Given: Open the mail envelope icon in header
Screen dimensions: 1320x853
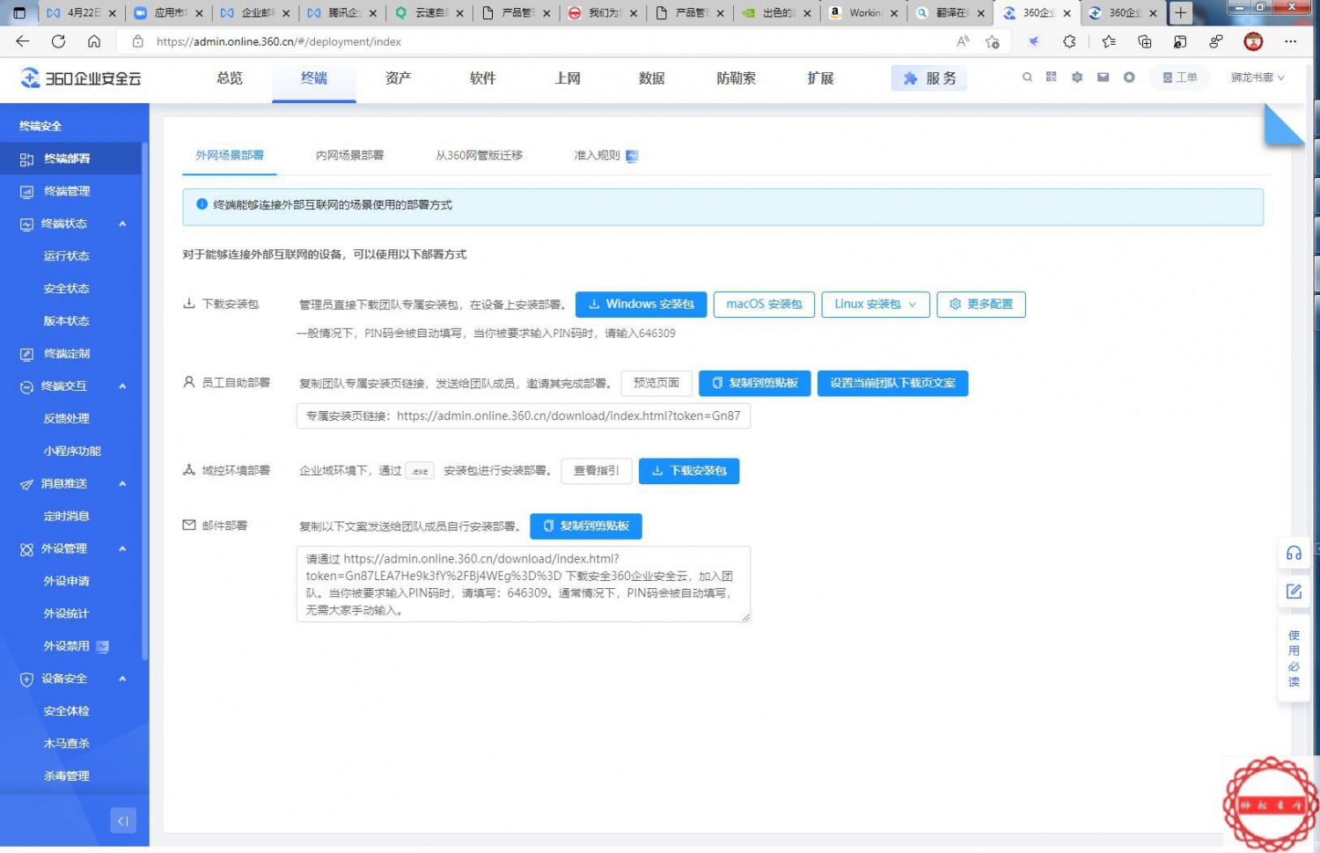Looking at the screenshot, I should pyautogui.click(x=1103, y=77).
